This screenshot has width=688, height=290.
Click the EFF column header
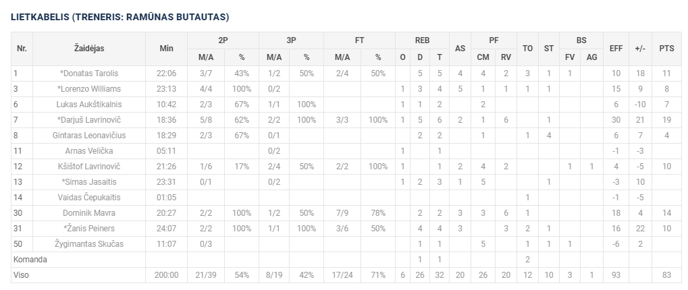615,49
